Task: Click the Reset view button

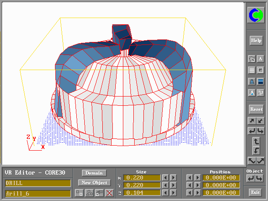Action: click(x=256, y=109)
